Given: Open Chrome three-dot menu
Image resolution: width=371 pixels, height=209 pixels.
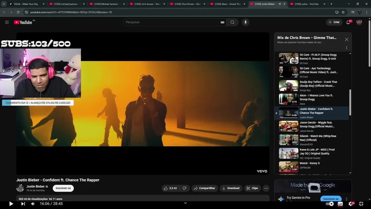Looking at the screenshot, I should click(367, 12).
